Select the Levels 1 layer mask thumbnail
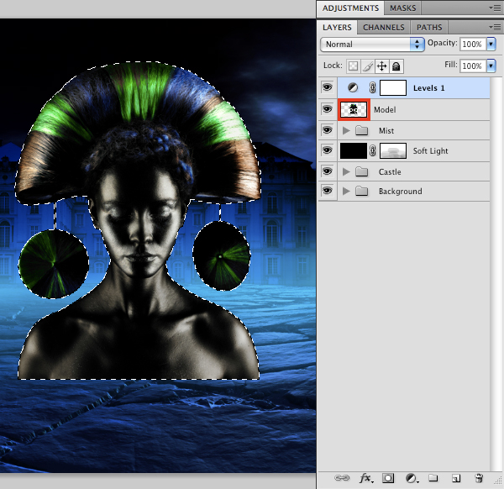The width and height of the screenshot is (504, 489). (393, 87)
